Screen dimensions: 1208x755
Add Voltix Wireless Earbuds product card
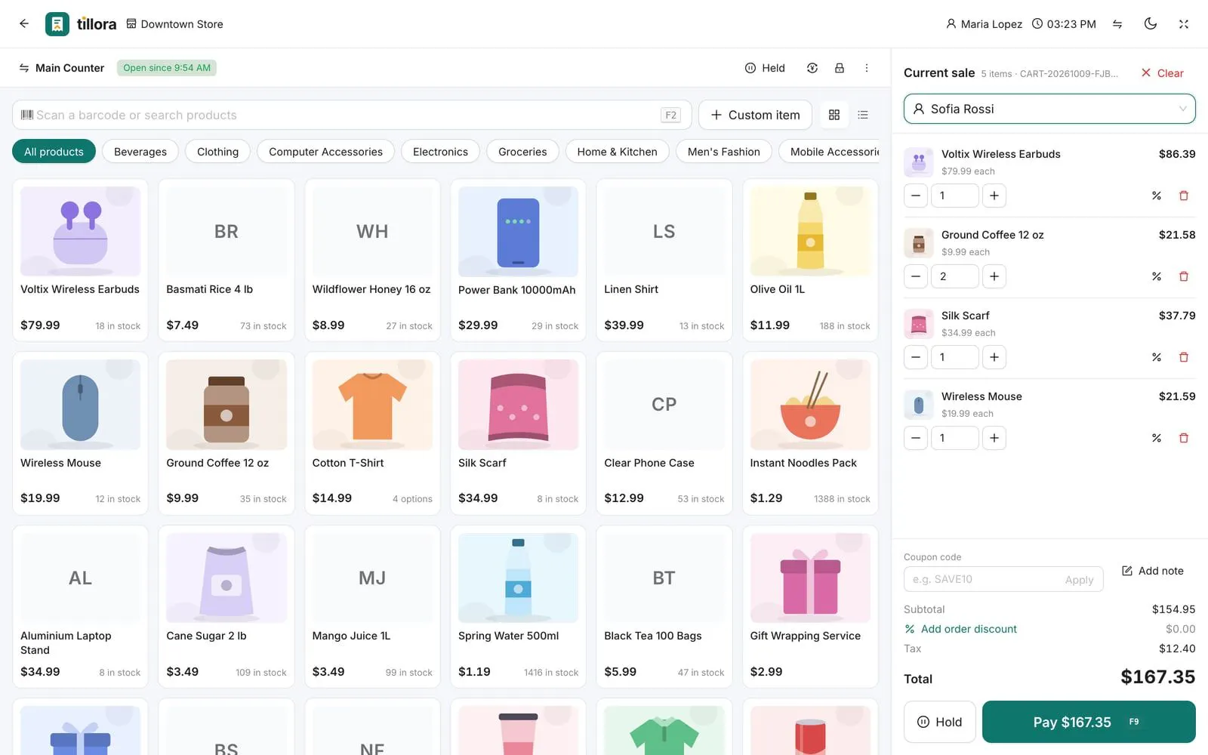click(x=80, y=260)
